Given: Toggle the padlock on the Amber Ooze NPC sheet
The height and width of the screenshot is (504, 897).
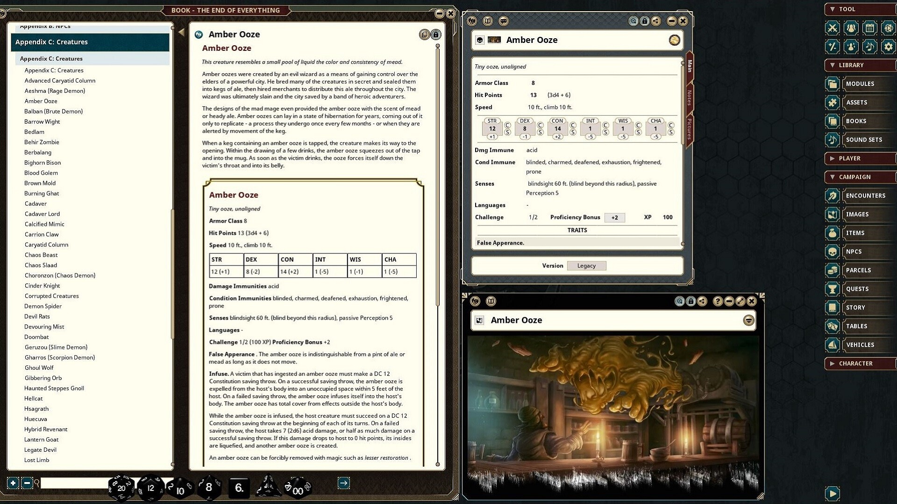Looking at the screenshot, I should click(x=644, y=21).
